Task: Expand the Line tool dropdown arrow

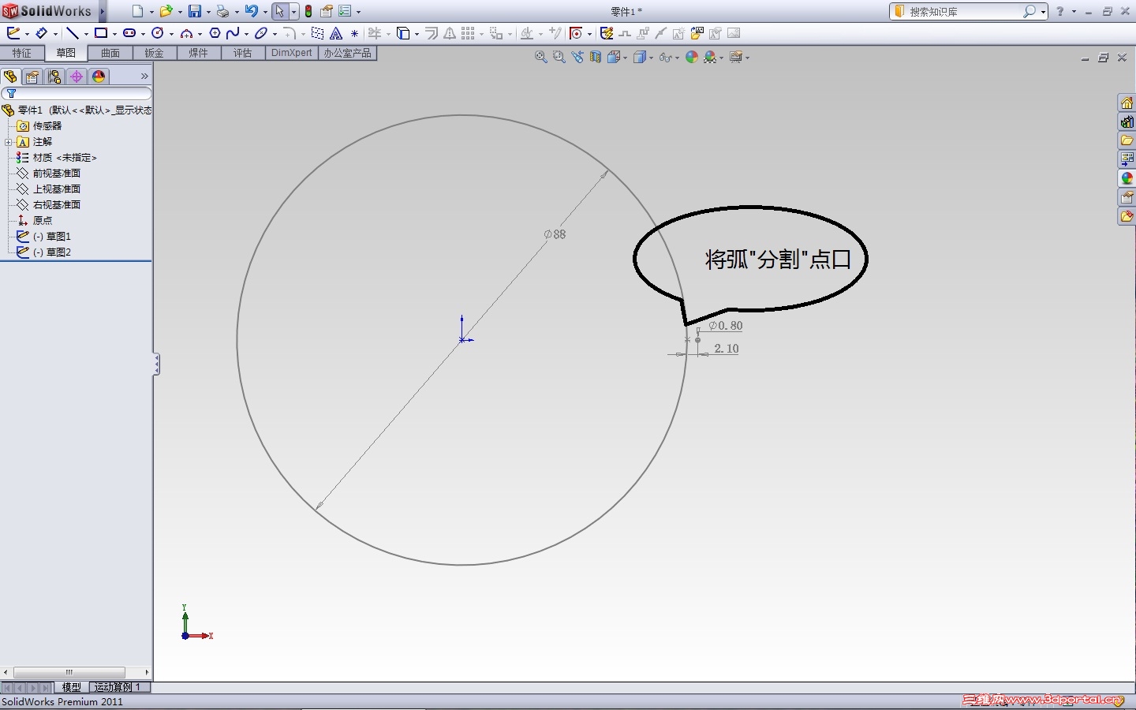Action: pyautogui.click(x=86, y=34)
